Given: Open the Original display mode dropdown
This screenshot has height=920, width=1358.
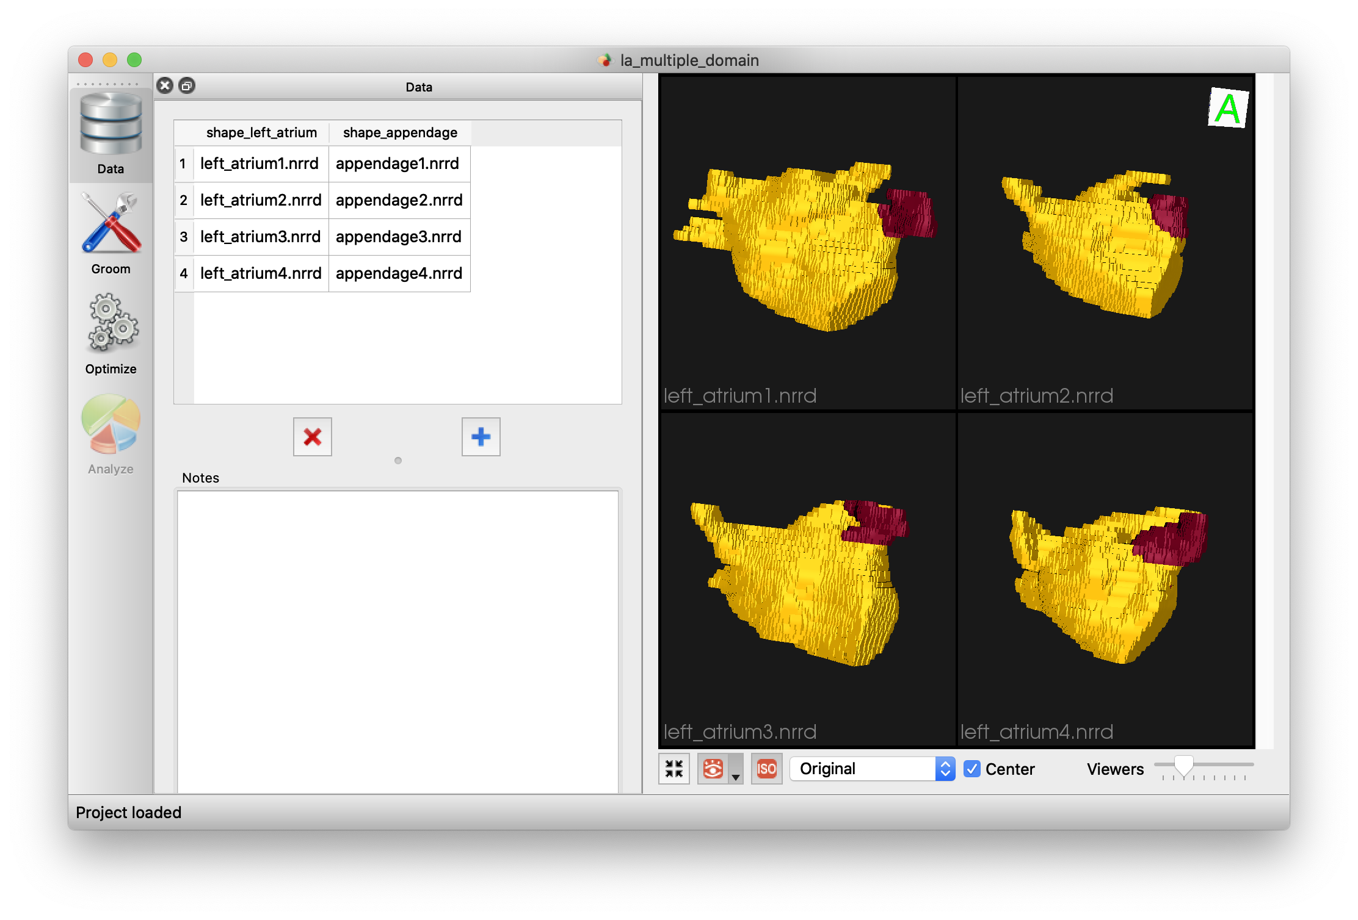Looking at the screenshot, I should tap(873, 769).
